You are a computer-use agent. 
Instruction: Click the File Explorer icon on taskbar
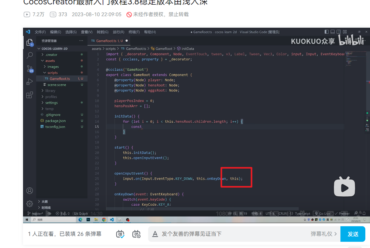click(x=96, y=220)
